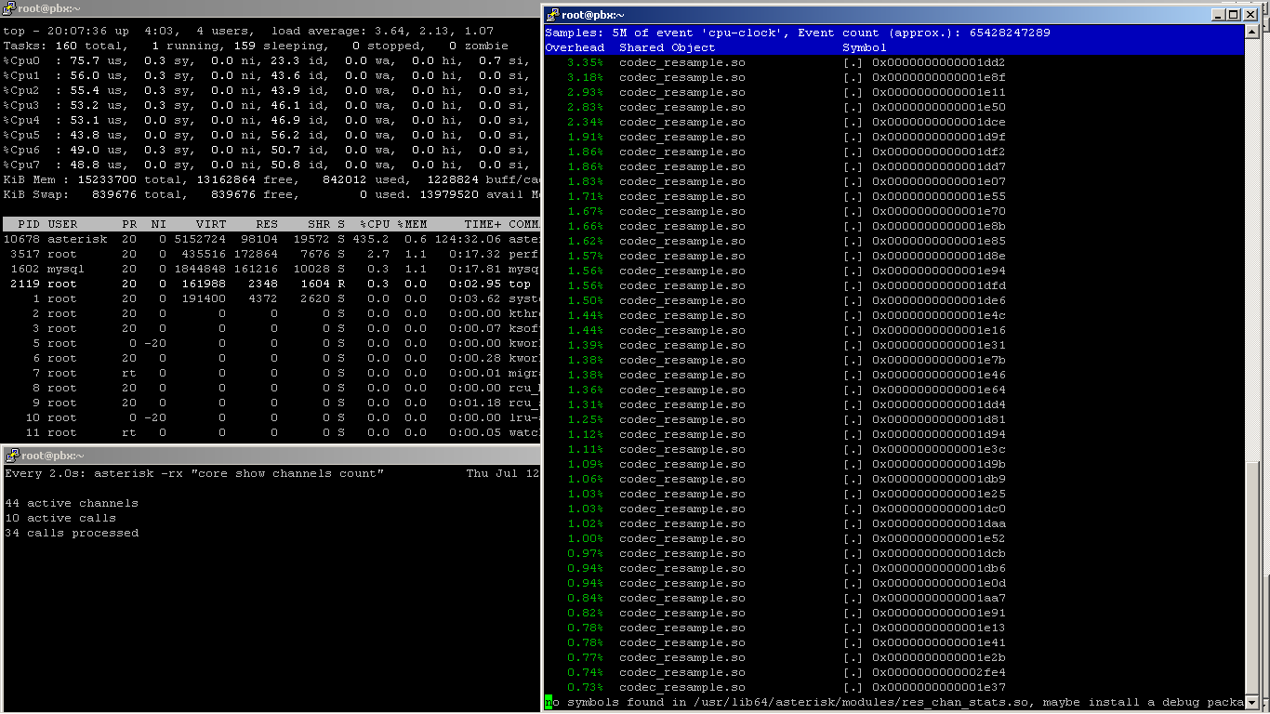
Task: Click the %CPU column header in top
Action: click(x=377, y=224)
